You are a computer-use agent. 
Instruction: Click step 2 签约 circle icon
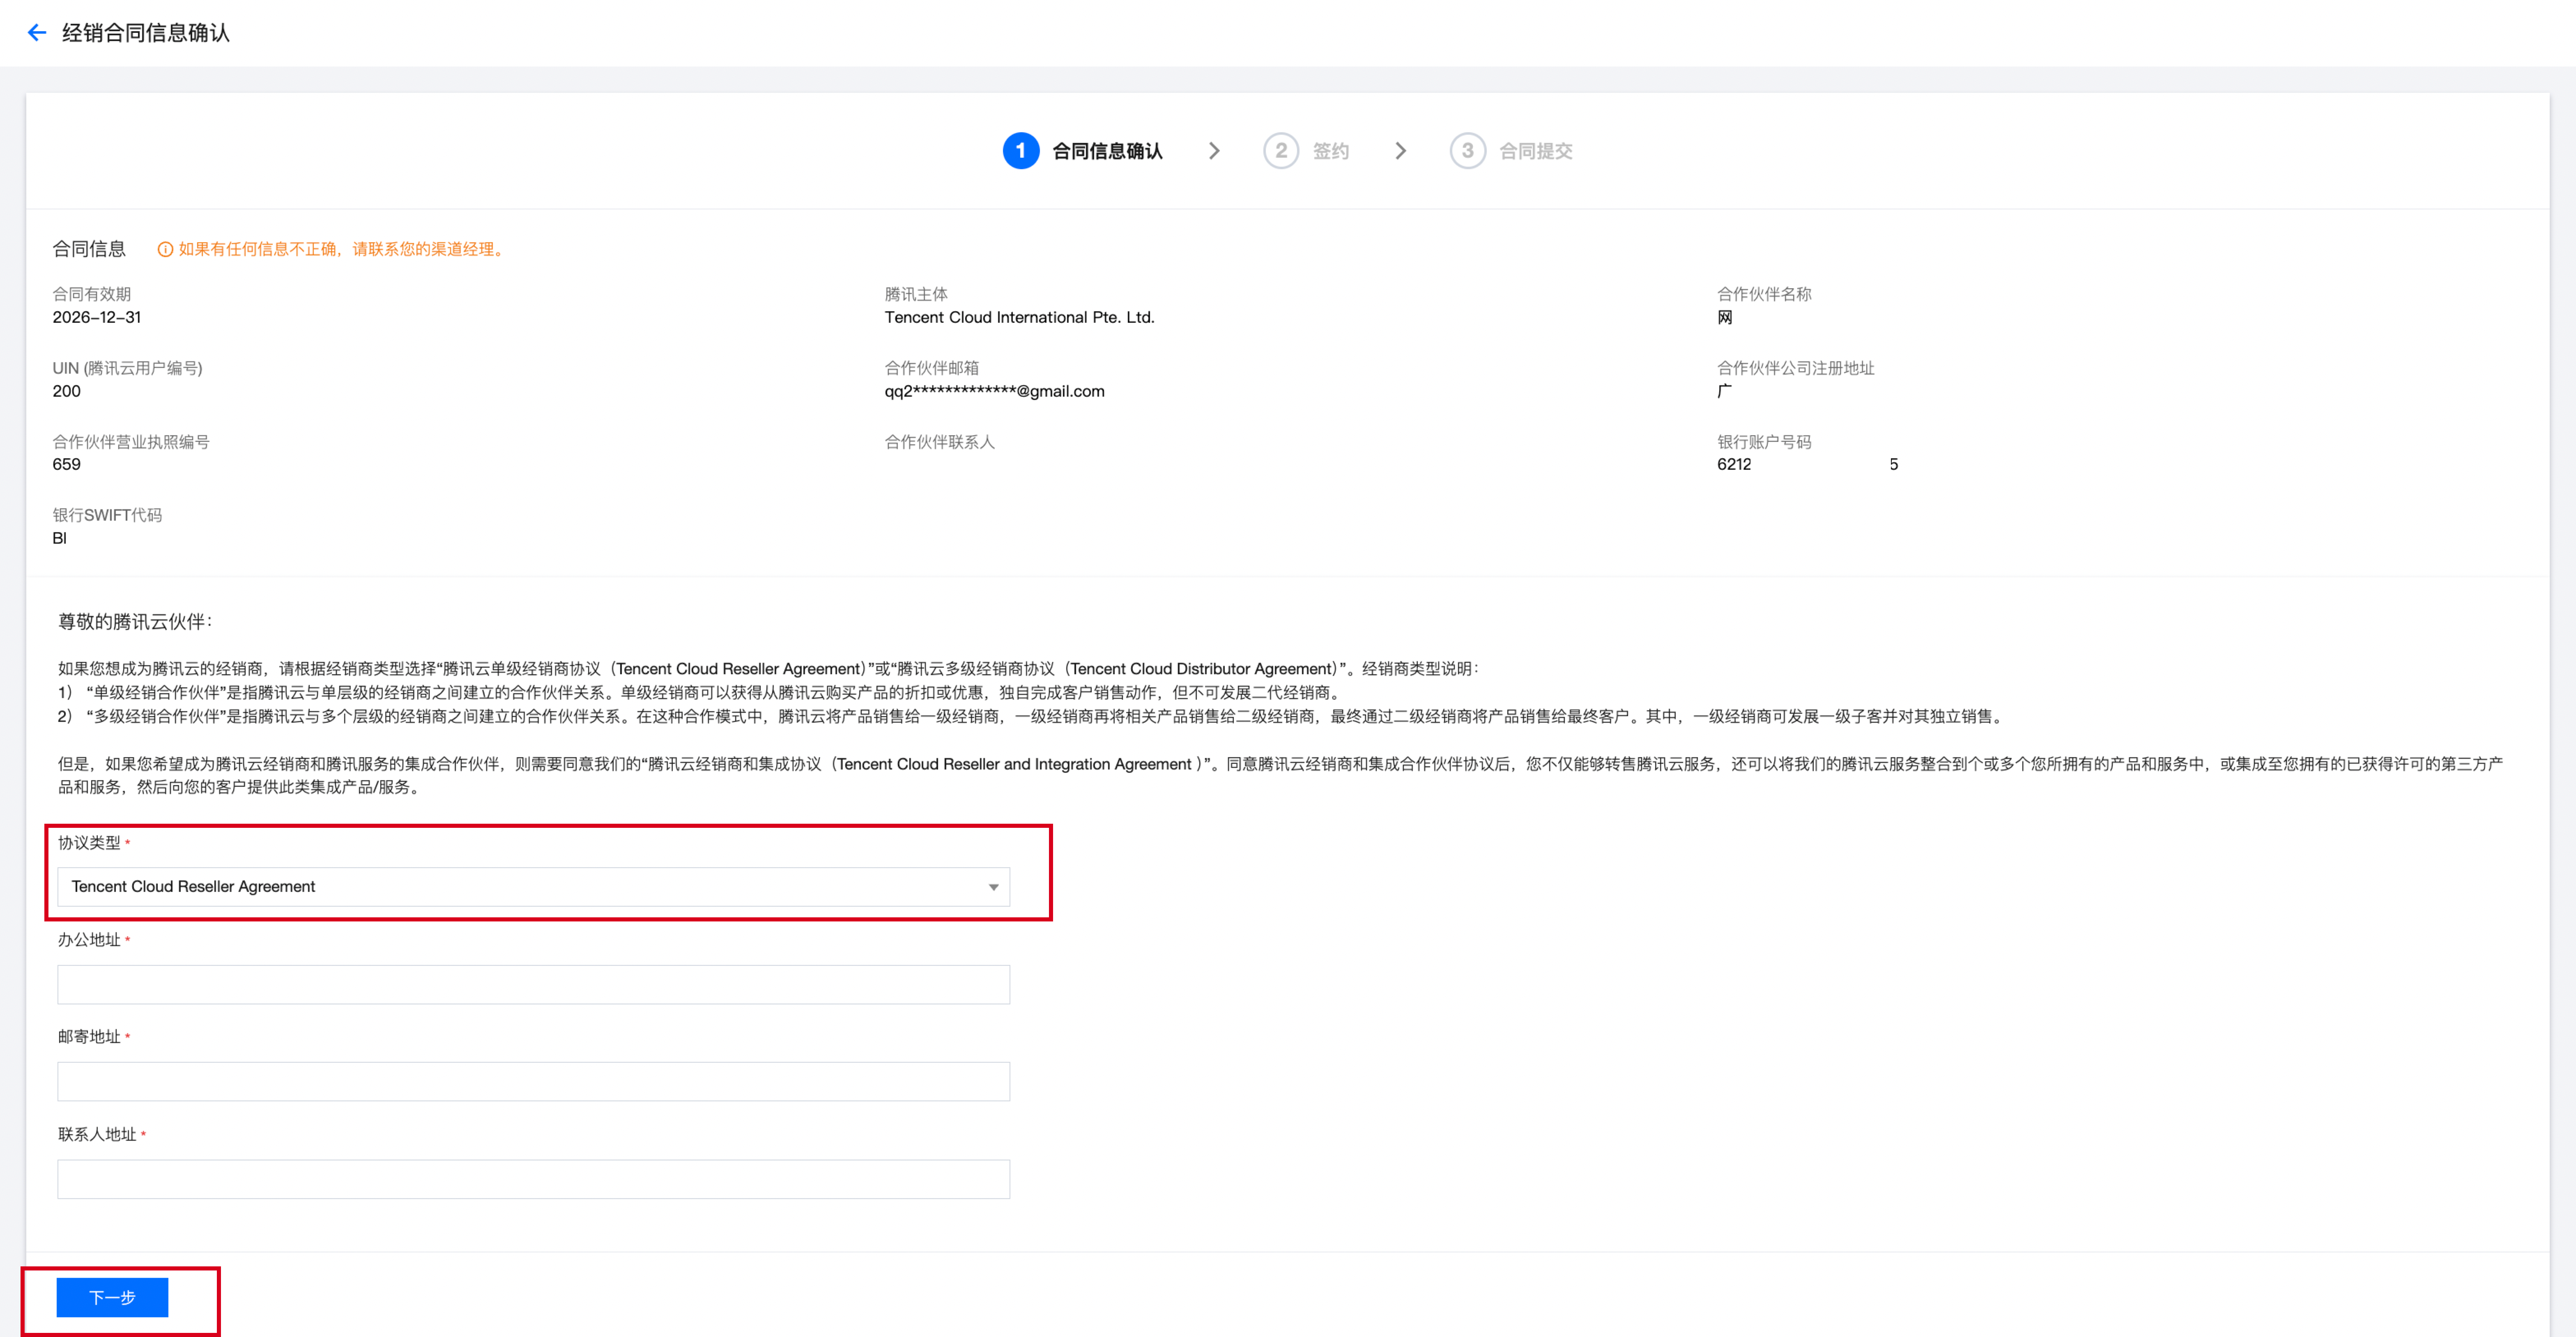coord(1280,151)
